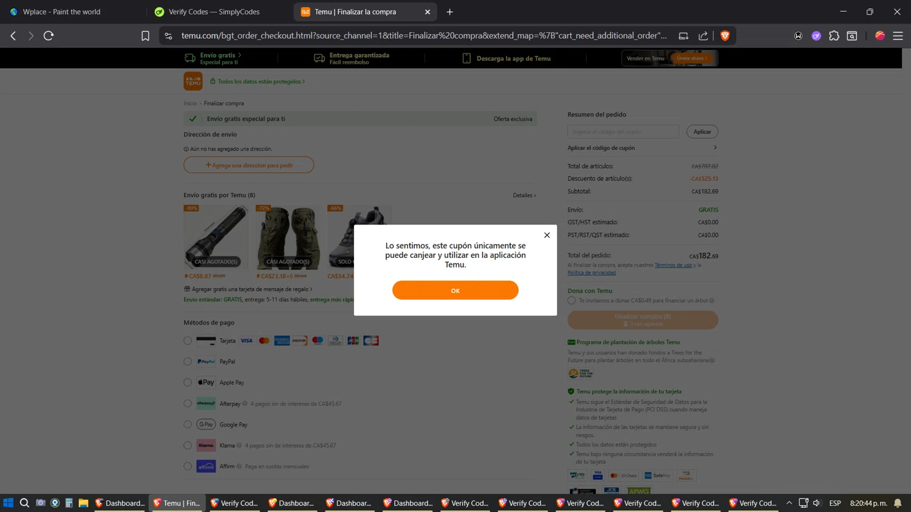The width and height of the screenshot is (911, 512).
Task: Open Descarga la app de Temu
Action: pyautogui.click(x=507, y=58)
